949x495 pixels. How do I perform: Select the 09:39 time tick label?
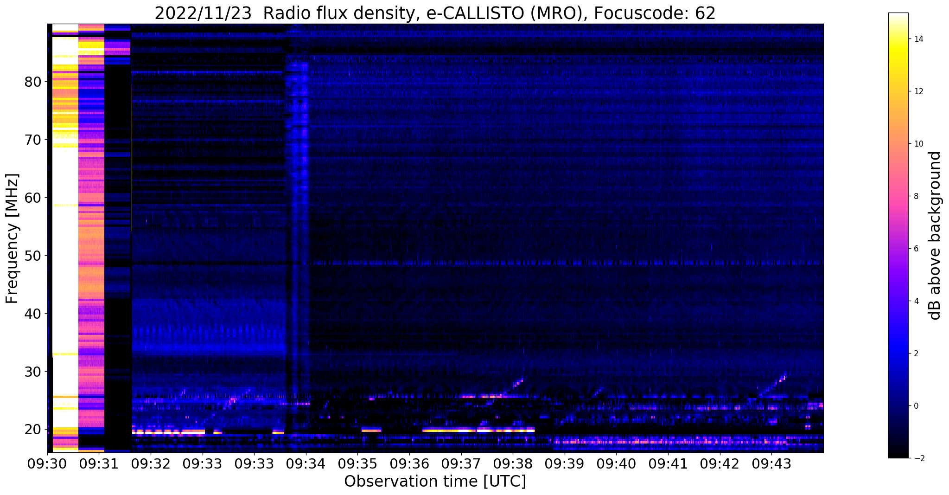564,464
